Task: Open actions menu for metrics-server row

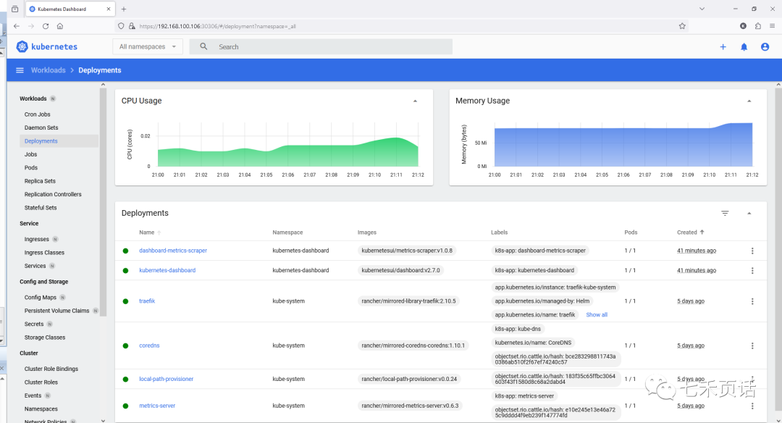Action: (x=752, y=406)
